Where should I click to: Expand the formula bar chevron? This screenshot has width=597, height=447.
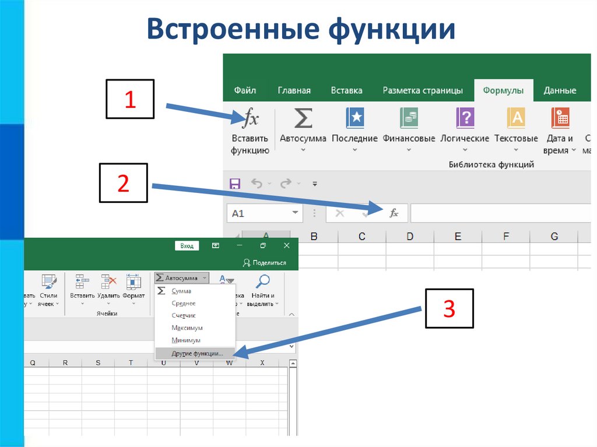292,347
